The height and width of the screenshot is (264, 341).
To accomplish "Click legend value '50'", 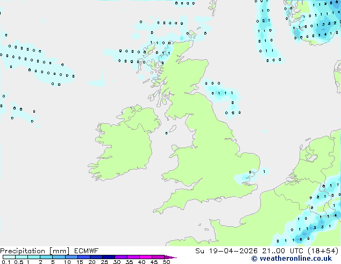I will coord(166,262).
